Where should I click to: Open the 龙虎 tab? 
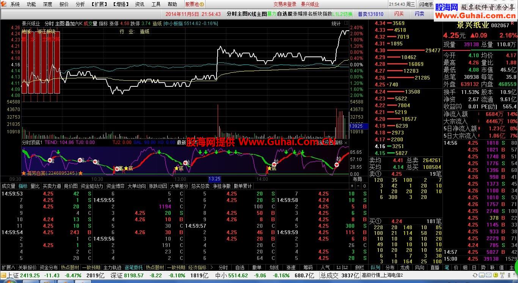405,267
